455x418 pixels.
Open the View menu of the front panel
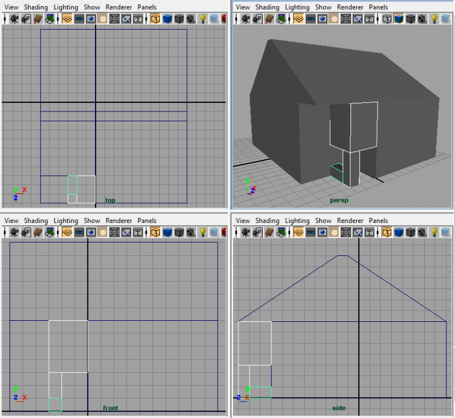pyautogui.click(x=11, y=220)
